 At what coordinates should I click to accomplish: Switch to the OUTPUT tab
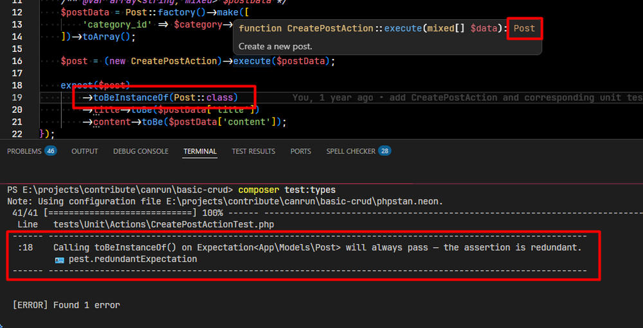point(85,151)
